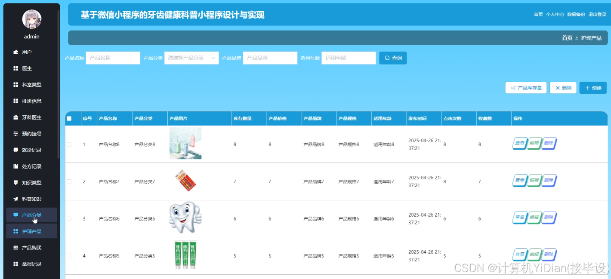This screenshot has width=611, height=279.
Task: Click the admin avatar image
Action: click(31, 19)
